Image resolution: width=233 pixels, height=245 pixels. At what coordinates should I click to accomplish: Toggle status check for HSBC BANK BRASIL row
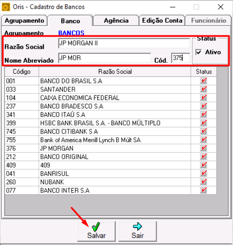[x=203, y=123]
